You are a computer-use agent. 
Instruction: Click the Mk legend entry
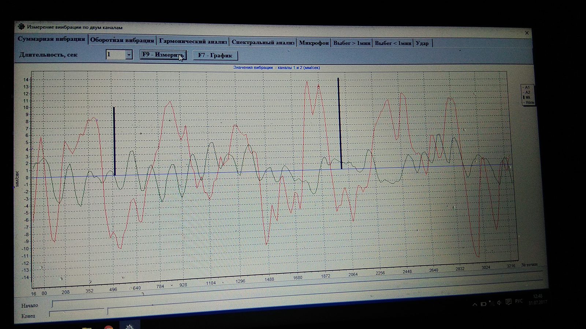[x=527, y=98]
